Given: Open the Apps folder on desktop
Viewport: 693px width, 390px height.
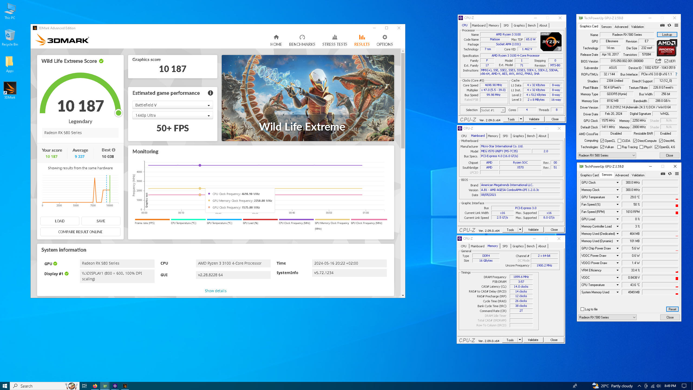Looking at the screenshot, I should point(10,64).
